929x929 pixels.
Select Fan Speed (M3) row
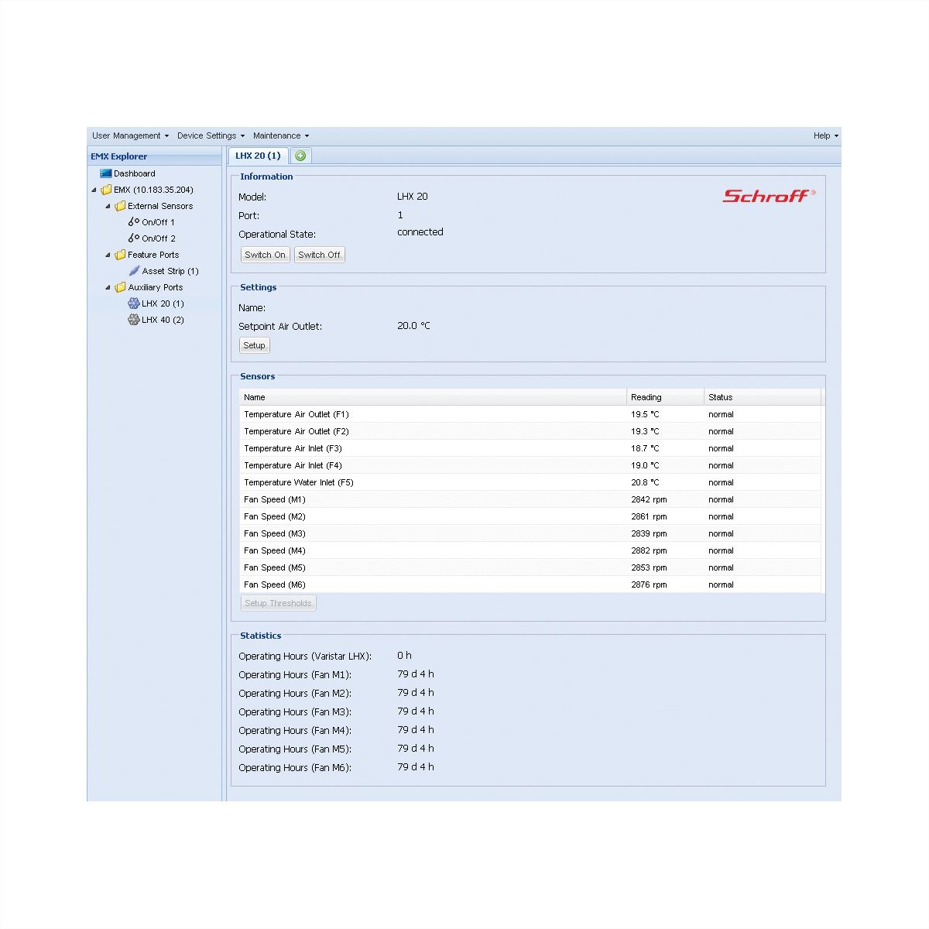530,533
